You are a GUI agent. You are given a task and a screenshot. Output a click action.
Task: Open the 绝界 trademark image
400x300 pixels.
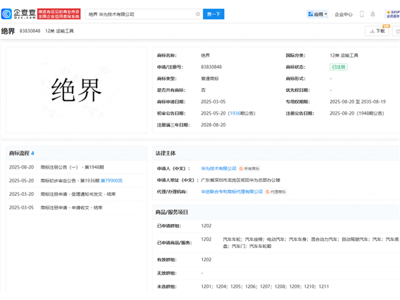click(x=77, y=90)
